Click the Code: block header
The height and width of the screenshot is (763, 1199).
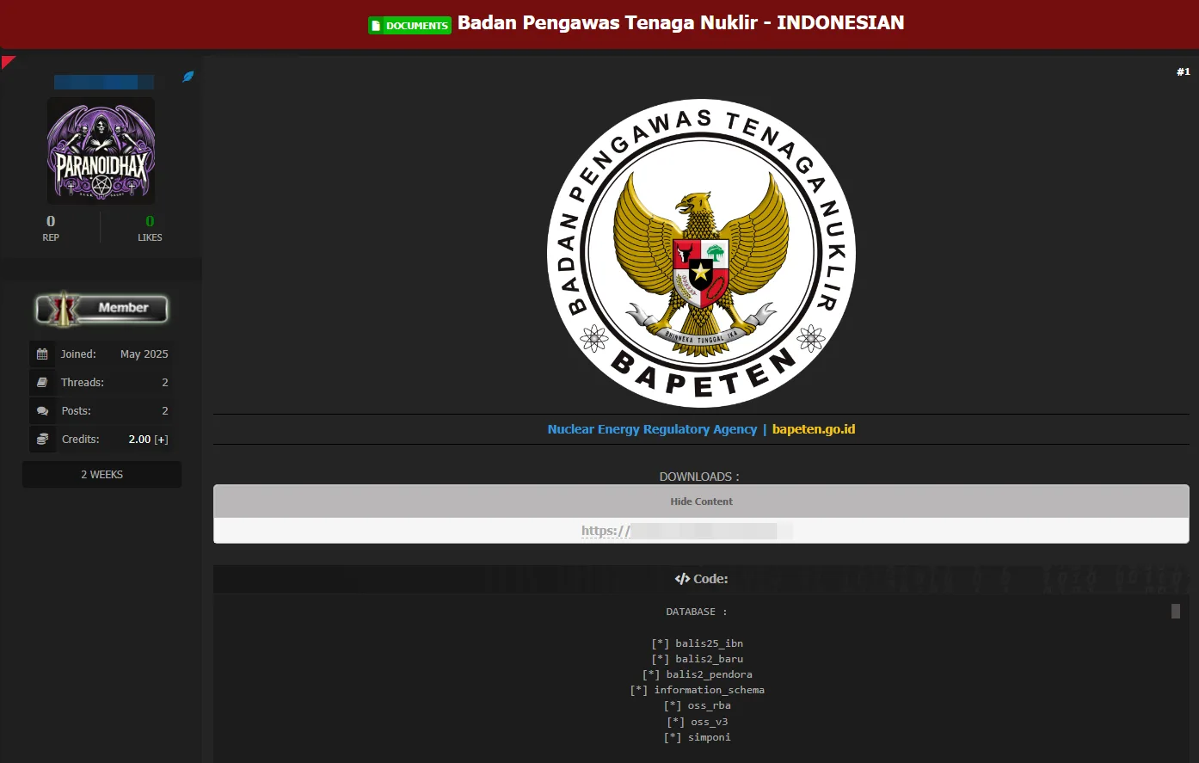pyautogui.click(x=701, y=579)
